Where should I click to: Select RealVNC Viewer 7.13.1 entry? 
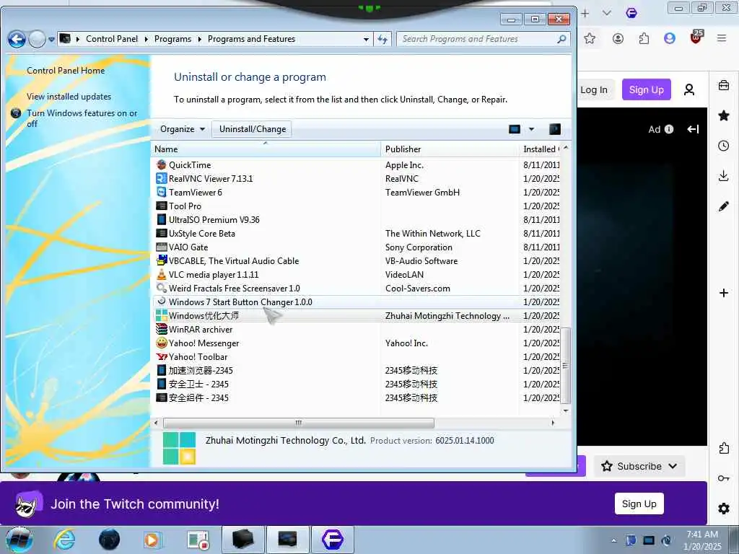(x=356, y=179)
